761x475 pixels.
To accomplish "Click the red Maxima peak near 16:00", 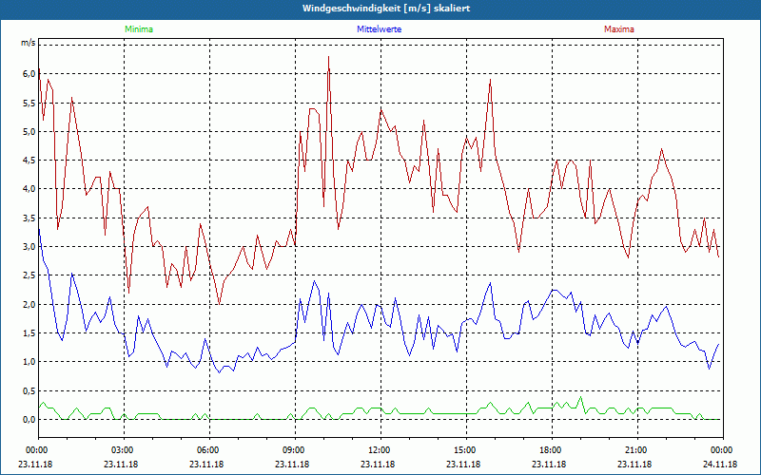I will (x=490, y=81).
